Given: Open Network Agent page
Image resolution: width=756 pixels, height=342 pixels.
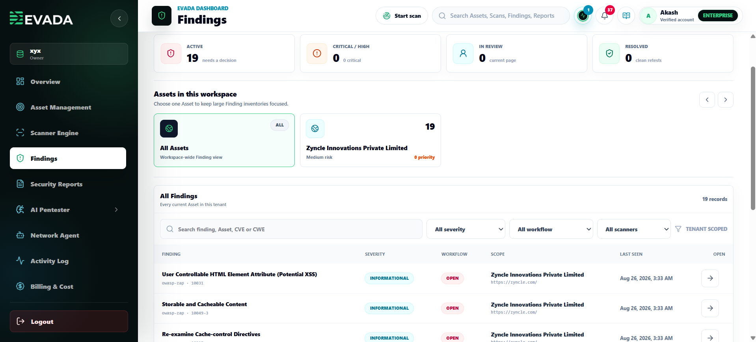Looking at the screenshot, I should [68, 235].
